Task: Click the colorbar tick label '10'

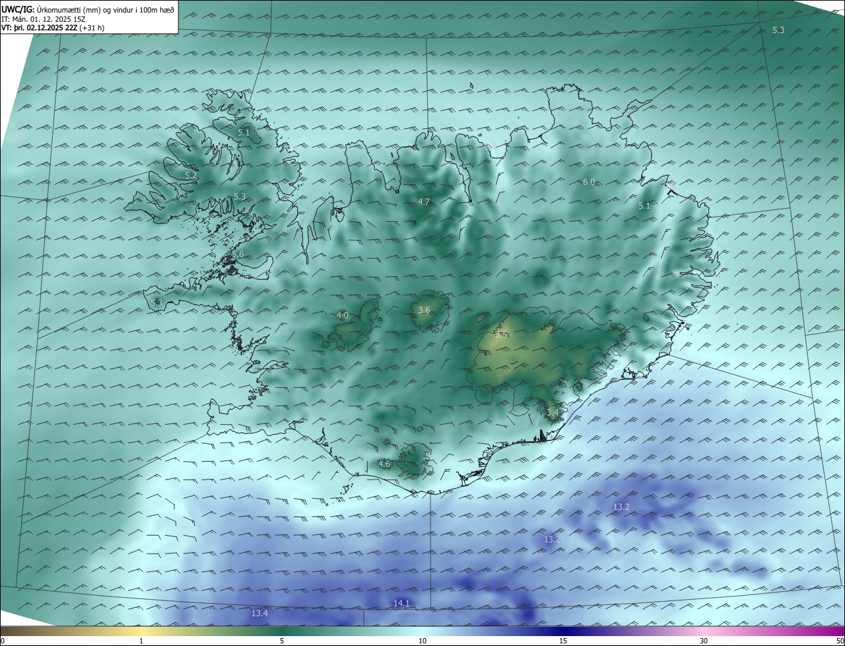Action: (422, 641)
